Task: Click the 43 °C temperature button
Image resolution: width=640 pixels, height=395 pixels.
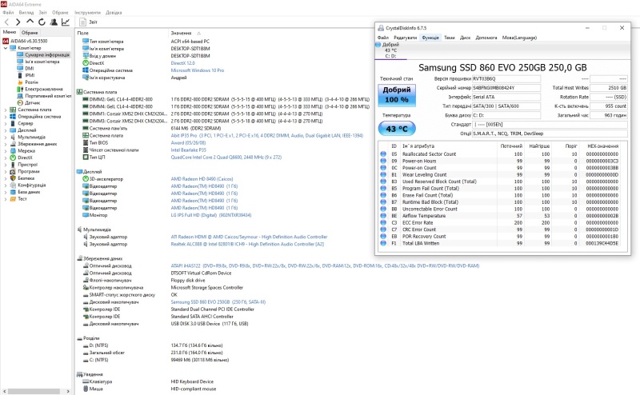Action: [x=397, y=129]
